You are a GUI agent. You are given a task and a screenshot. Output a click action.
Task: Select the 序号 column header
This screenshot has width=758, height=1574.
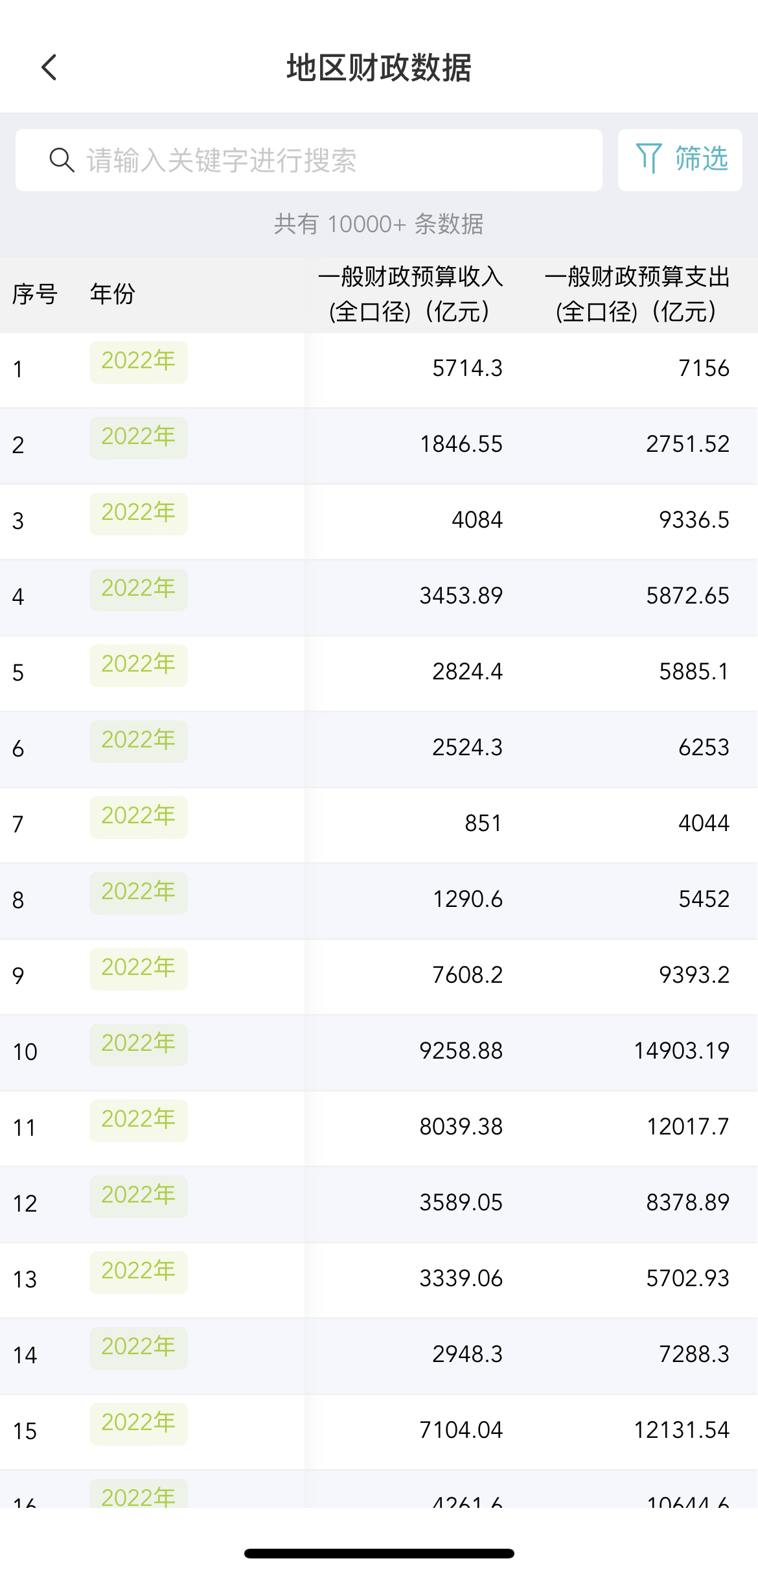pos(35,294)
